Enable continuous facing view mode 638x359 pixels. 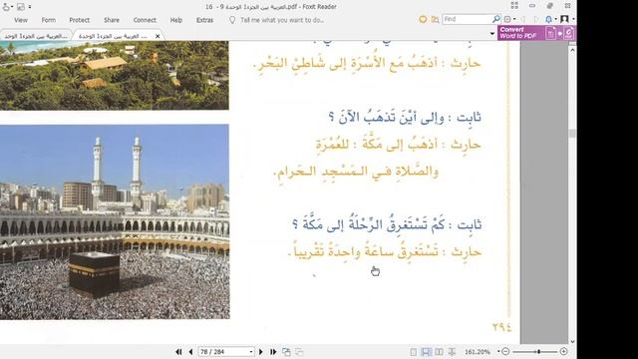452,352
